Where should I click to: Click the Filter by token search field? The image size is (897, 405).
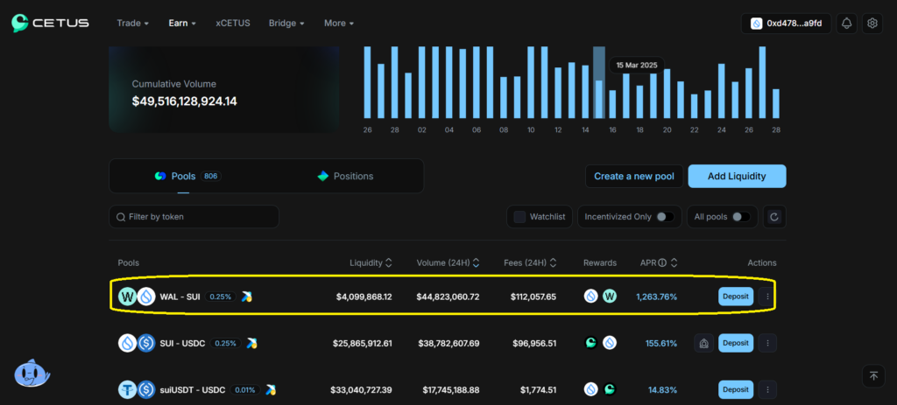point(194,217)
